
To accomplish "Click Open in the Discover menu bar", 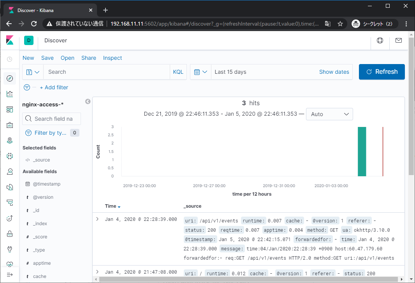I will [67, 57].
